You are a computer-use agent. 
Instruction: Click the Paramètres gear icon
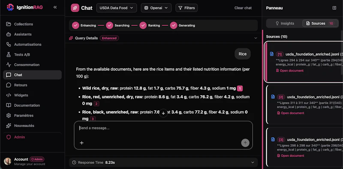click(x=9, y=115)
